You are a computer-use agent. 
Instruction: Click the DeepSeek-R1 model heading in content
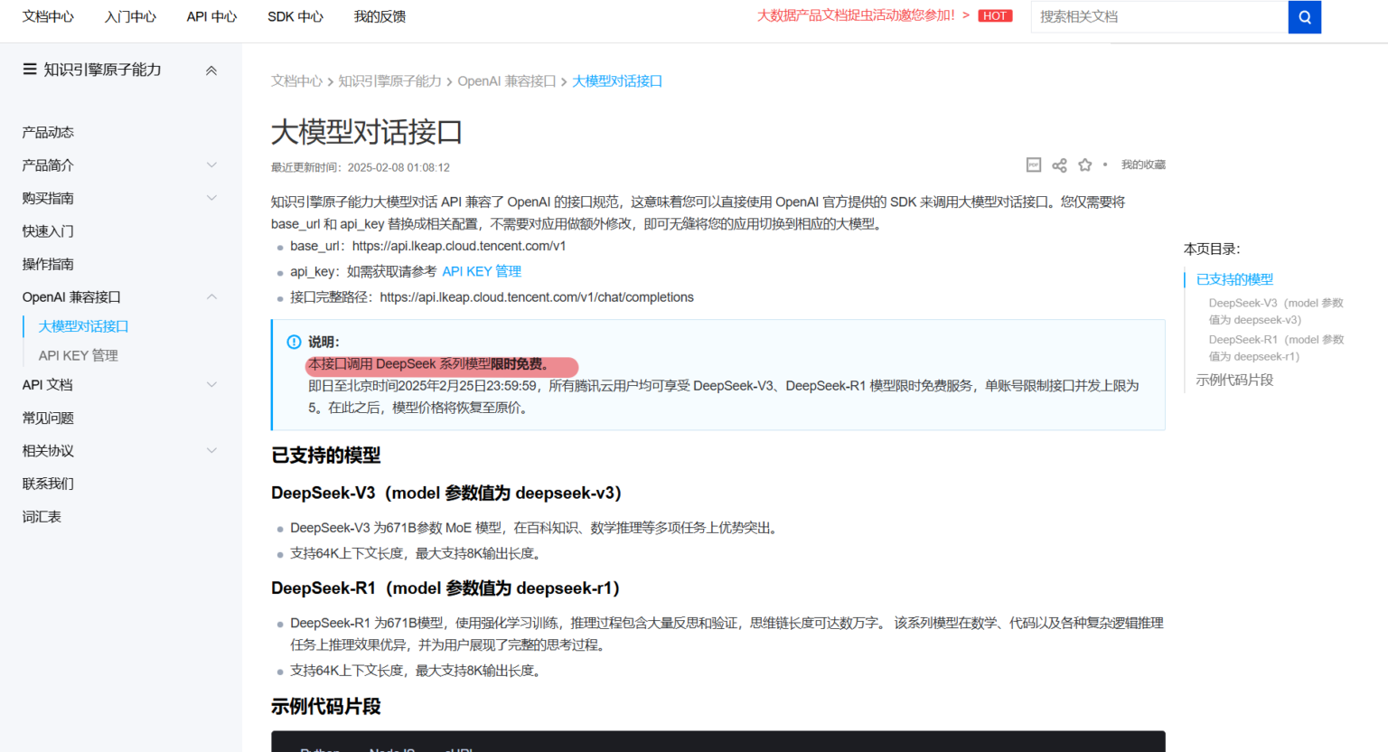point(445,588)
